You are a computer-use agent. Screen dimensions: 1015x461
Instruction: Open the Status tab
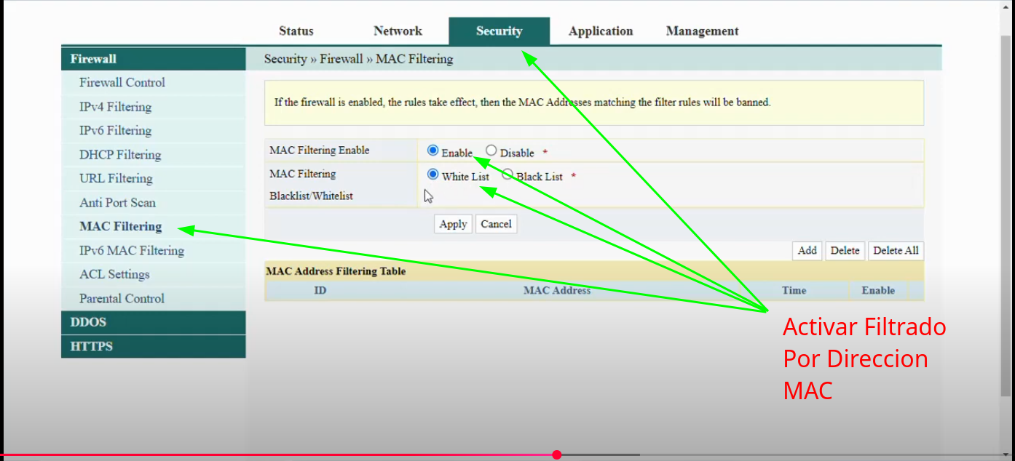point(296,31)
